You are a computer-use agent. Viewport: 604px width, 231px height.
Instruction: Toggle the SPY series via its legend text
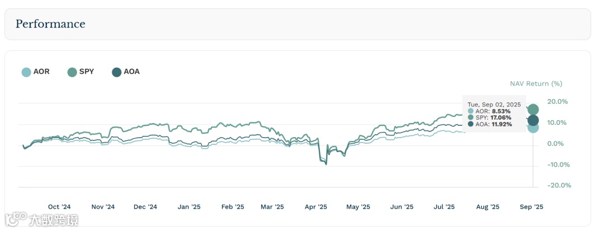(87, 72)
